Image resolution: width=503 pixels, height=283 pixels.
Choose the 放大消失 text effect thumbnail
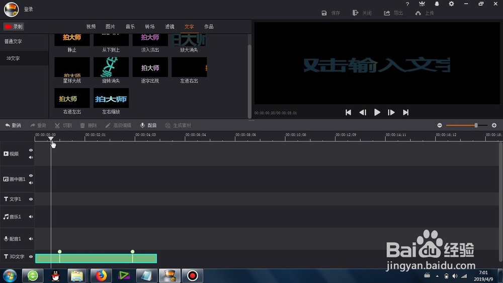point(189,40)
